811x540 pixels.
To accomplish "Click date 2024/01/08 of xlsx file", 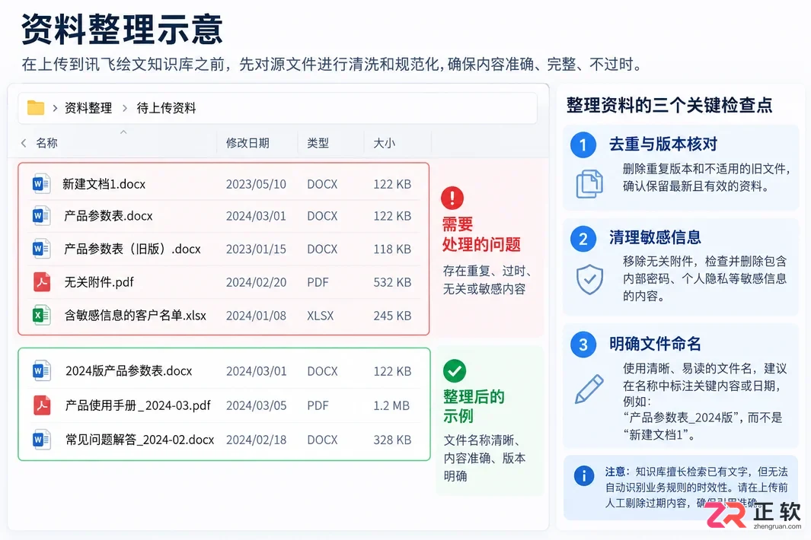I will tap(256, 315).
